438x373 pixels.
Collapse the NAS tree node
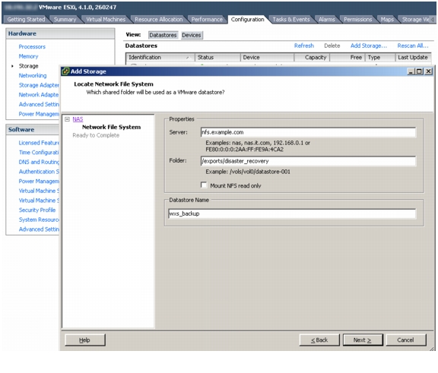(x=67, y=119)
